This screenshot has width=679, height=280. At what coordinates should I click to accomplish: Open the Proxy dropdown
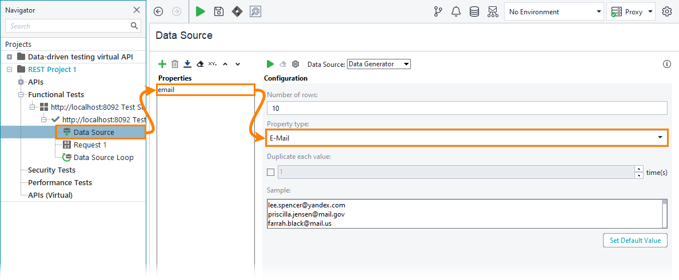tap(632, 11)
